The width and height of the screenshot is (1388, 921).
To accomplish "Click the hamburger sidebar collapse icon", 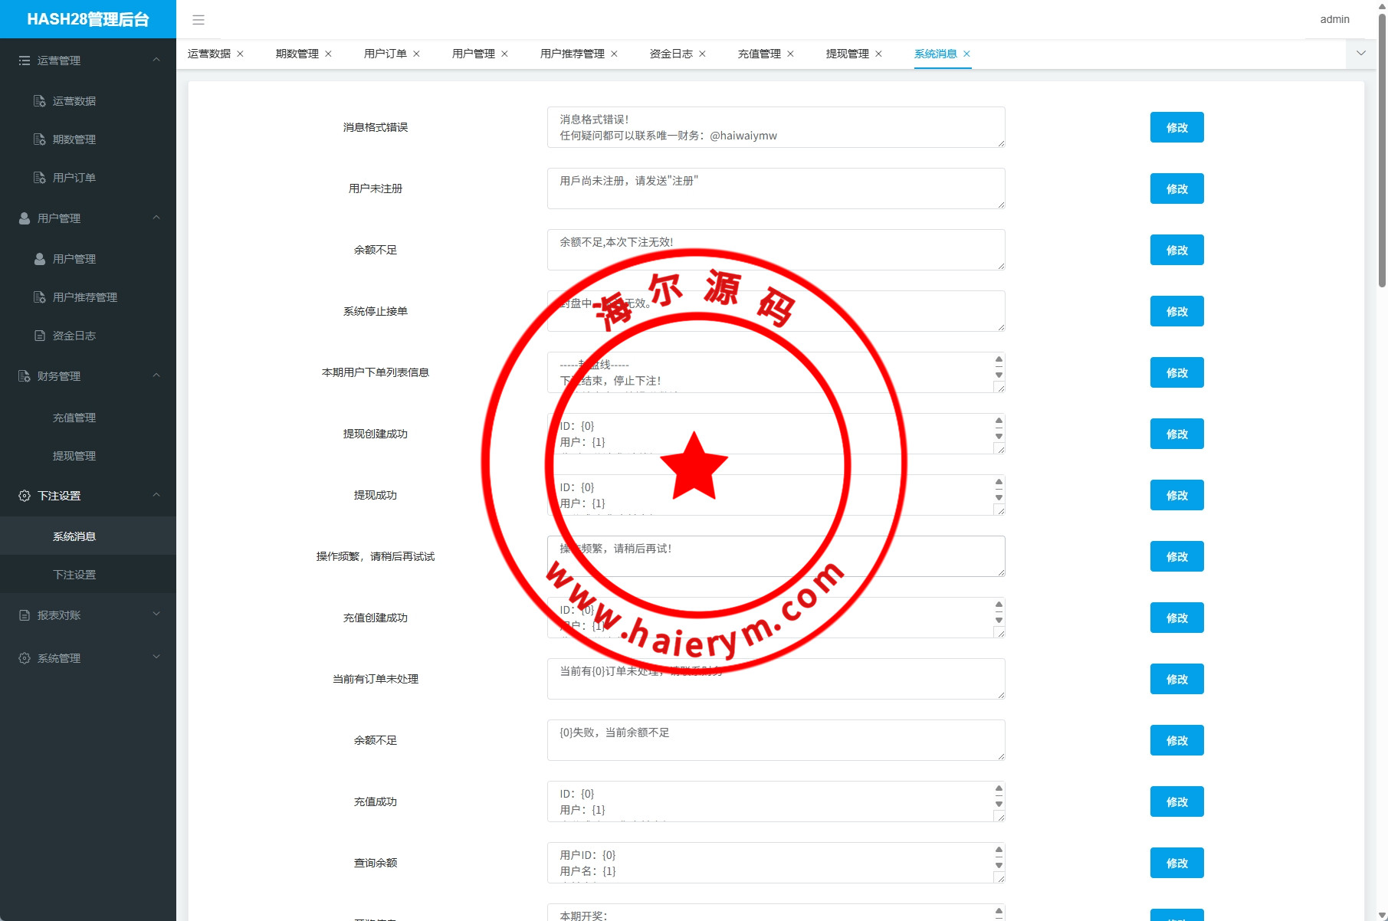I will click(x=199, y=20).
